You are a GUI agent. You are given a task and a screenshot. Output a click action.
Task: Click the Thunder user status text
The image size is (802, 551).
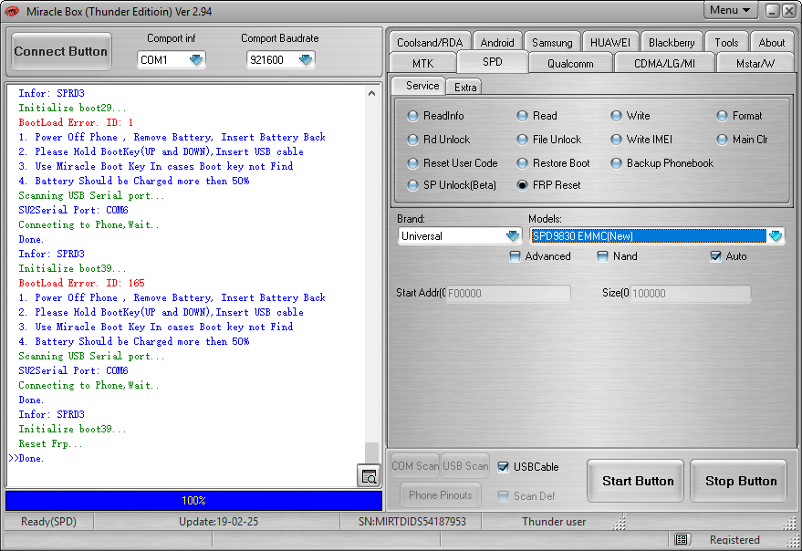click(554, 521)
